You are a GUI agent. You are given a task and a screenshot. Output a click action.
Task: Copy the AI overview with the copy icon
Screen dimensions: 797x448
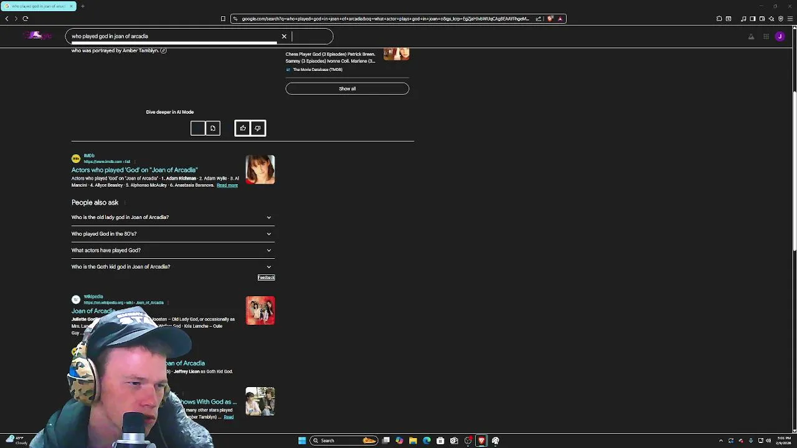[x=213, y=128]
